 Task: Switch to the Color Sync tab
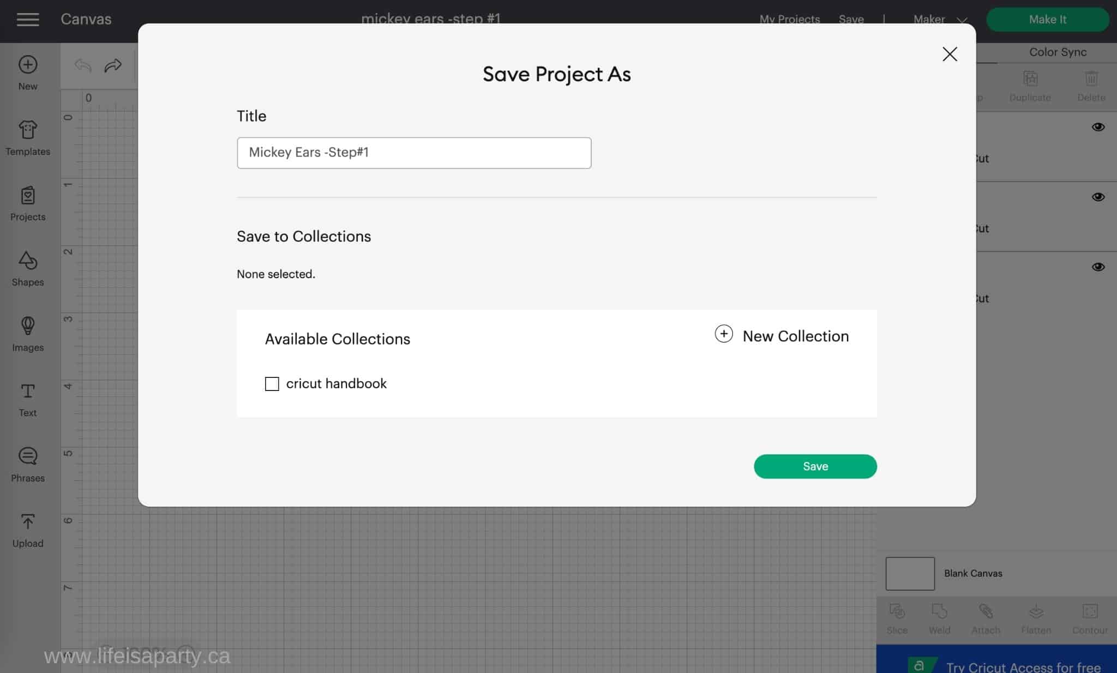point(1058,52)
